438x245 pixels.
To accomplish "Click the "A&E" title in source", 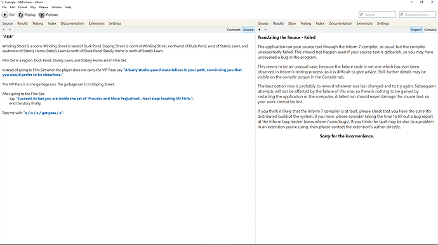I will tap(8, 37).
